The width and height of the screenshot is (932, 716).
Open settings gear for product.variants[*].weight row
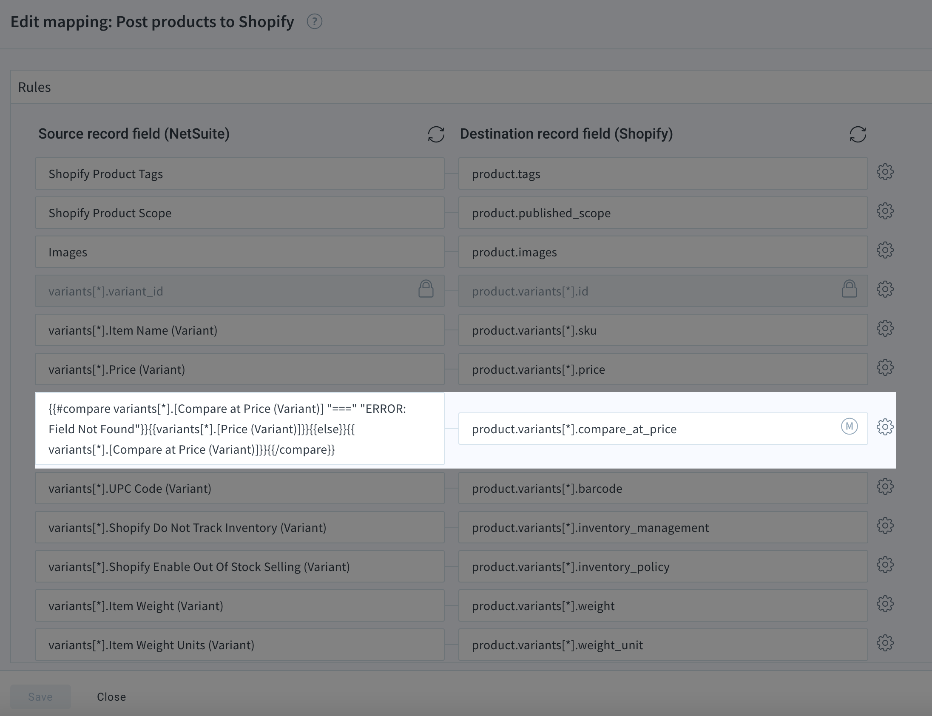click(885, 604)
